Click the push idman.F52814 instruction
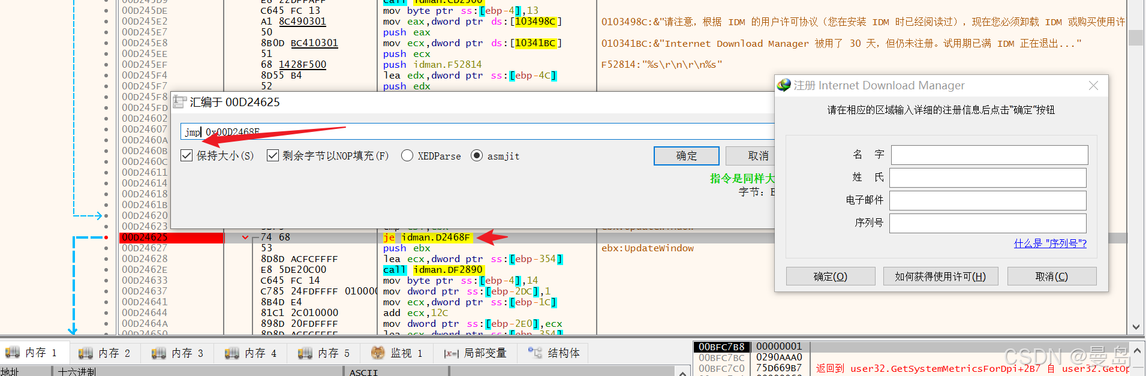The height and width of the screenshot is (376, 1146). (x=432, y=65)
